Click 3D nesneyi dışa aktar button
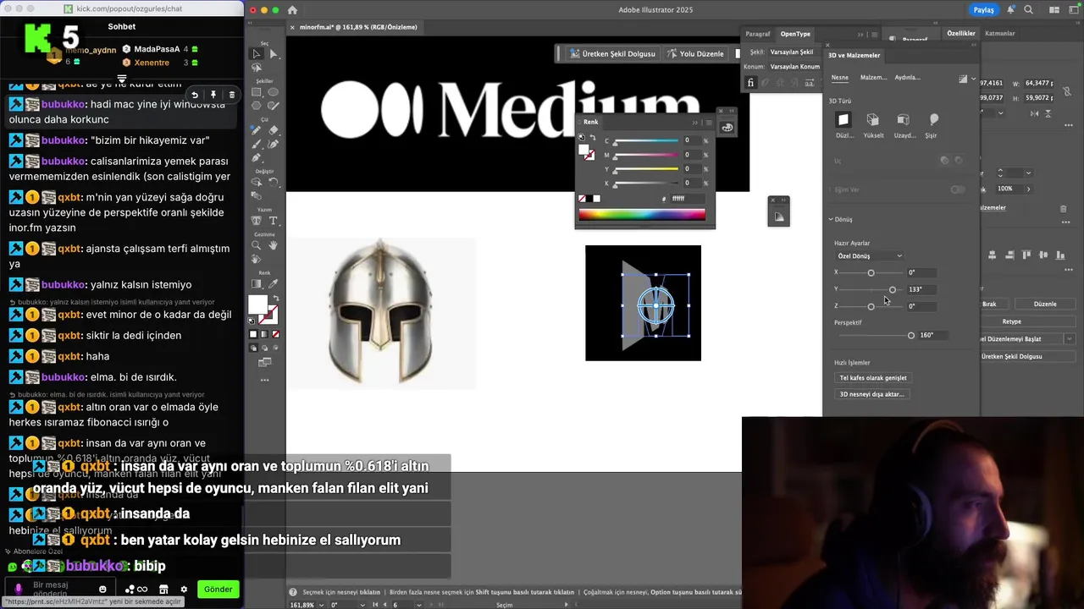The width and height of the screenshot is (1084, 609). (871, 394)
